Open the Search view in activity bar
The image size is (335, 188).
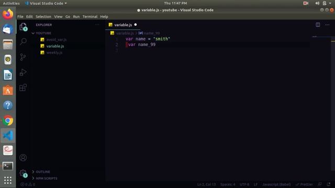coord(23,41)
